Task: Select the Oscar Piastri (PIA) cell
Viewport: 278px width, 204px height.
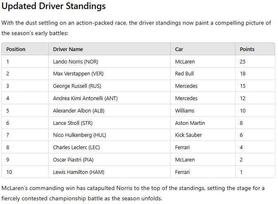Action: [74, 159]
